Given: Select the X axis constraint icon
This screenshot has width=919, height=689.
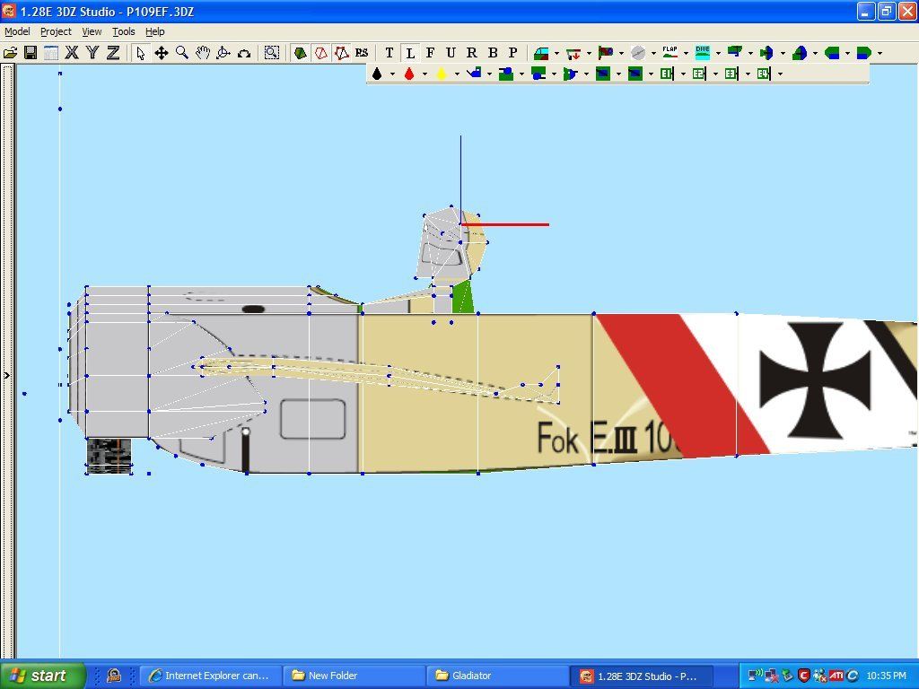Looking at the screenshot, I should pos(72,53).
